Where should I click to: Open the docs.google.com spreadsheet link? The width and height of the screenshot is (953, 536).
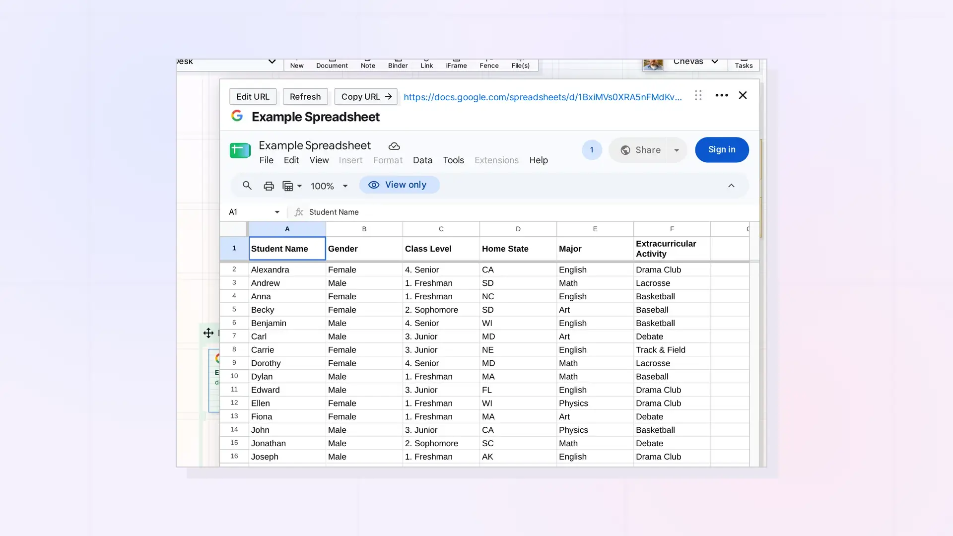[543, 97]
